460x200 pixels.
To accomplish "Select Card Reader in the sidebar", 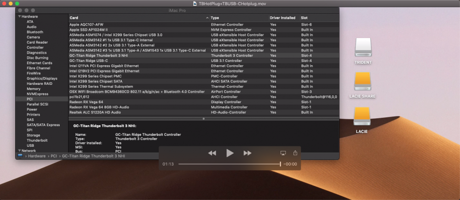I will coord(37,42).
